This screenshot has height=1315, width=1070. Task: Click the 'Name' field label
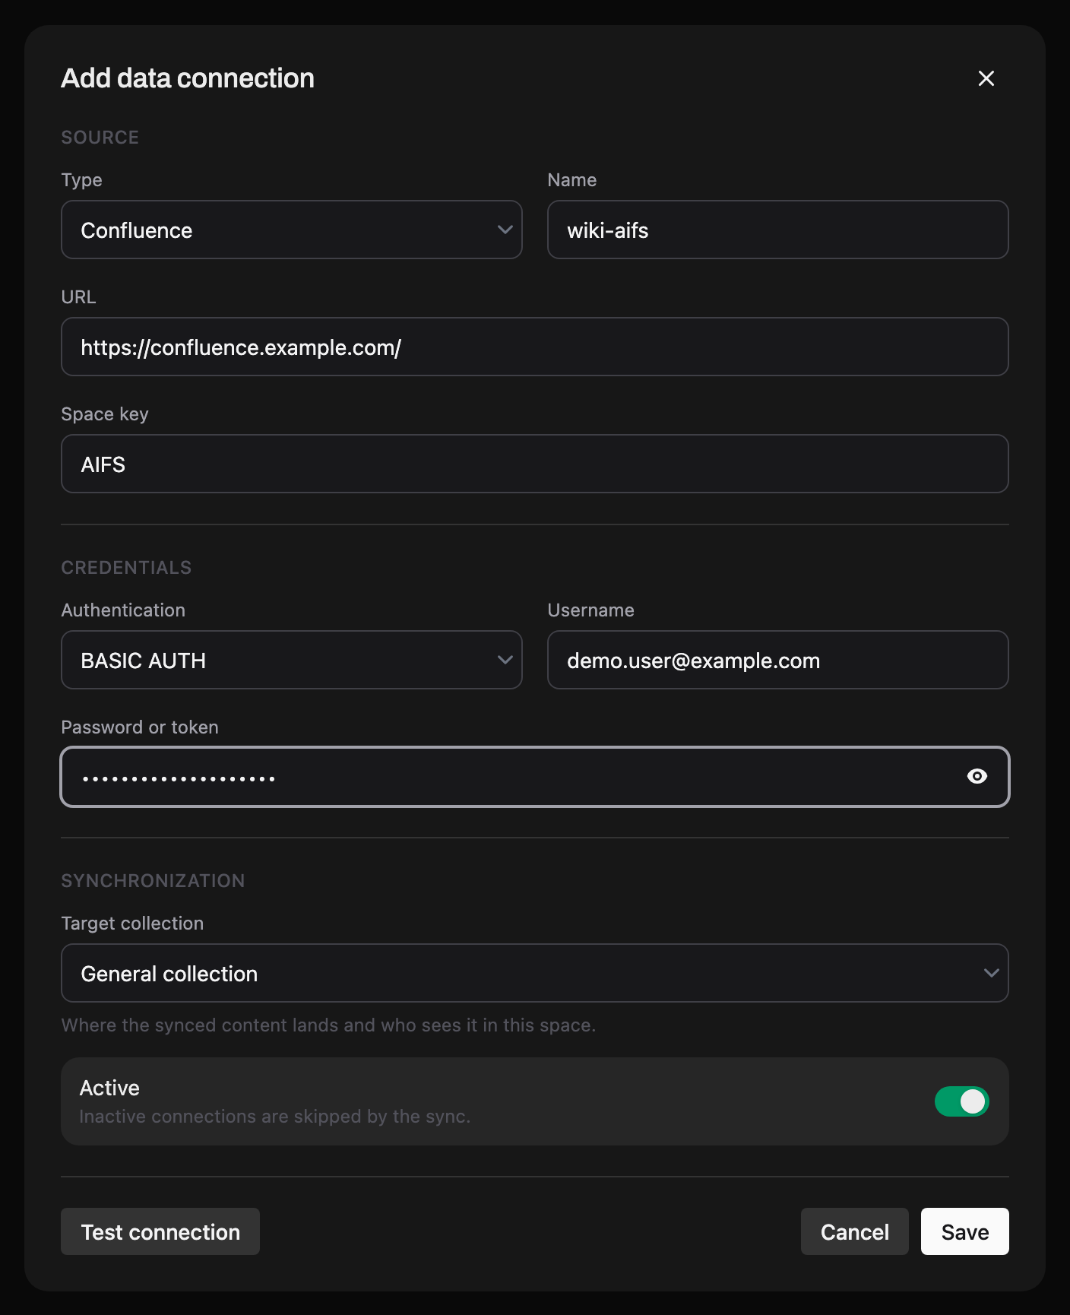(571, 180)
